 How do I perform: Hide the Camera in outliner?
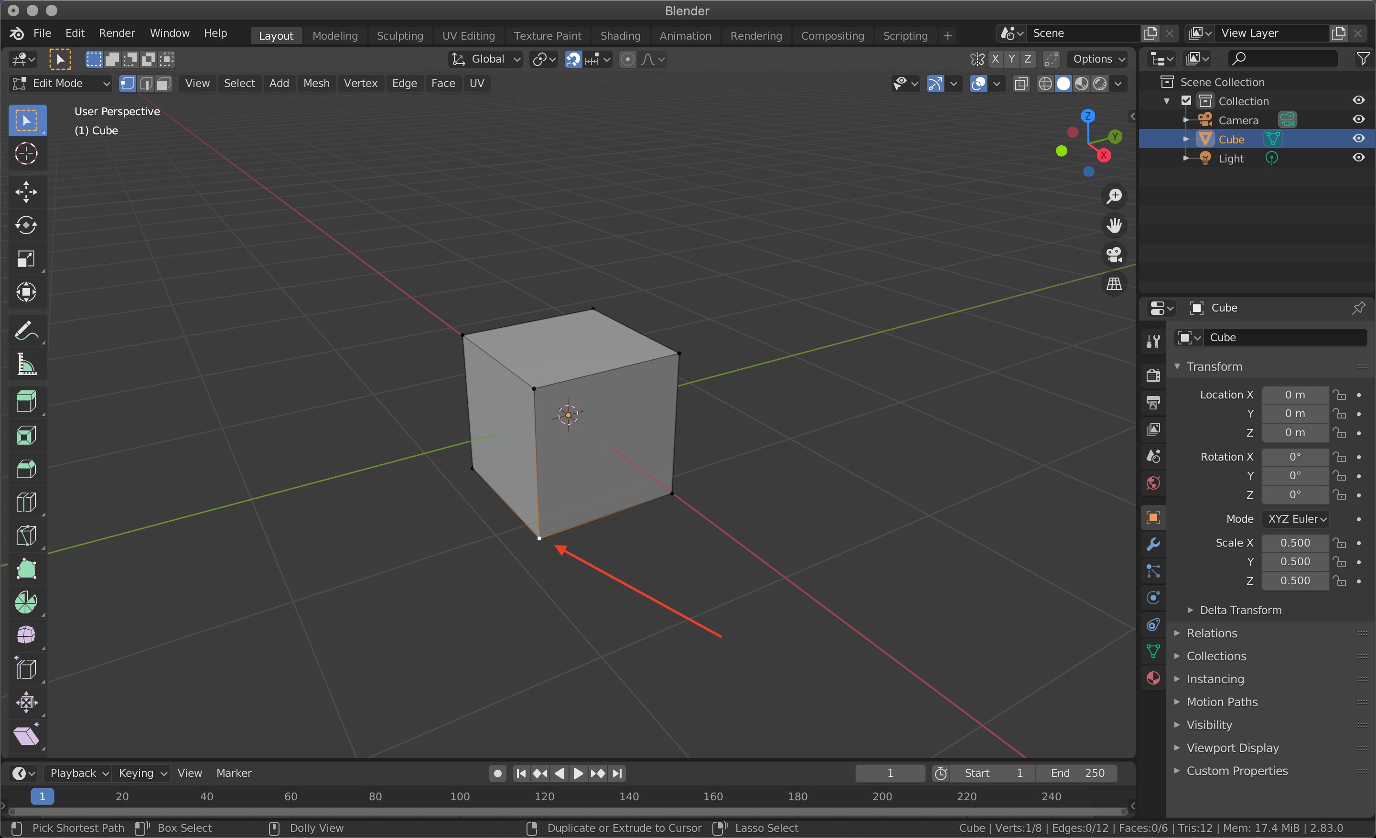[x=1359, y=119]
